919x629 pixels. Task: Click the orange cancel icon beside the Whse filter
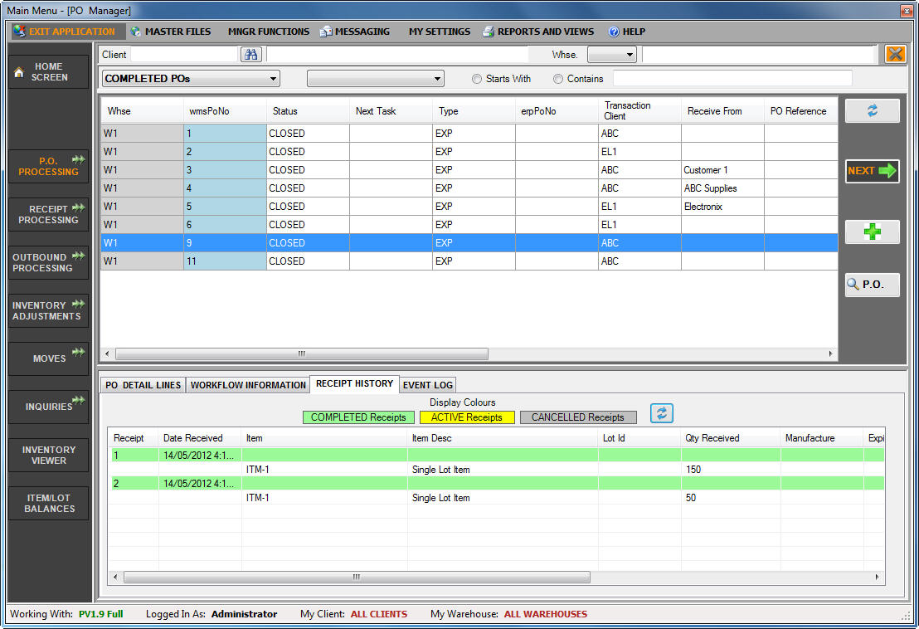(894, 54)
